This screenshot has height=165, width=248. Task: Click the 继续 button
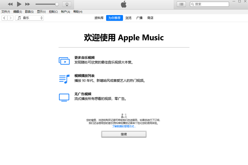pos(124,134)
